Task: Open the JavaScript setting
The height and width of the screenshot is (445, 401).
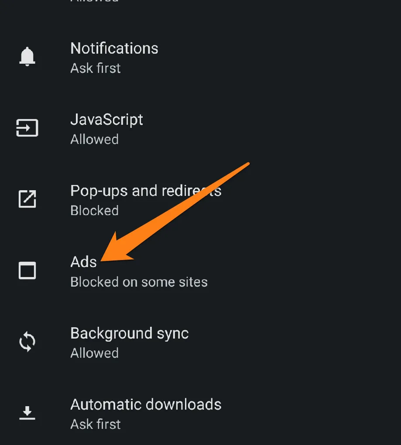Action: click(x=200, y=129)
